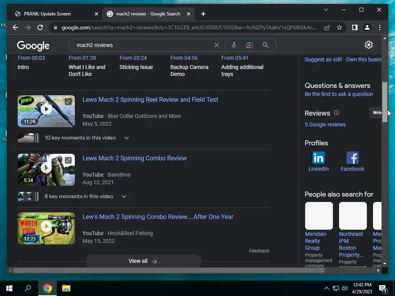The width and height of the screenshot is (395, 296).
Task: Play the 11:26 Lews reel video thumbnail
Action: 46,111
